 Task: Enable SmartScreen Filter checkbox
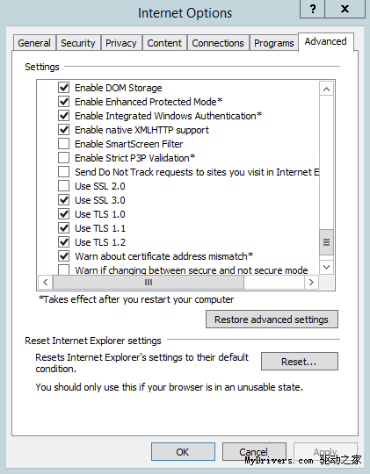(x=63, y=144)
